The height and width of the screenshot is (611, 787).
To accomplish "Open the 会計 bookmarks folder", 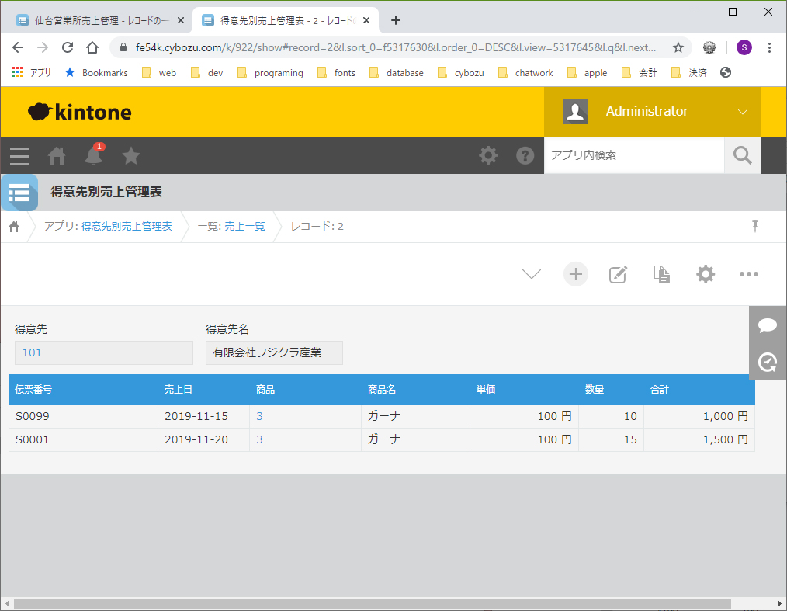I will click(x=640, y=73).
